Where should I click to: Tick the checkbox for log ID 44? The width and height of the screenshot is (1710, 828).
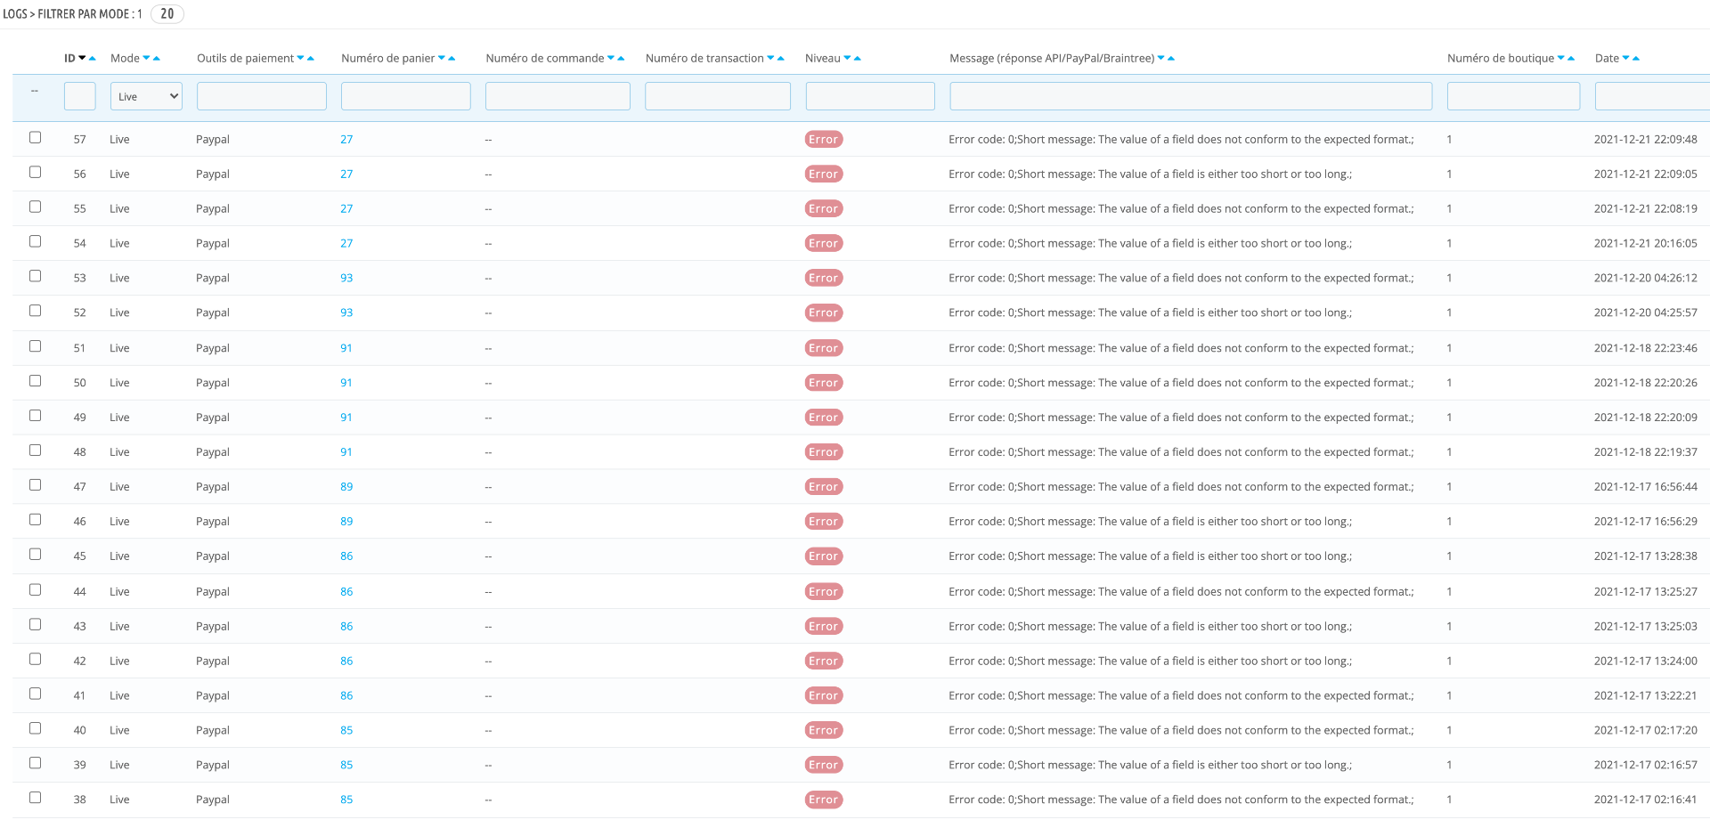[x=36, y=589]
